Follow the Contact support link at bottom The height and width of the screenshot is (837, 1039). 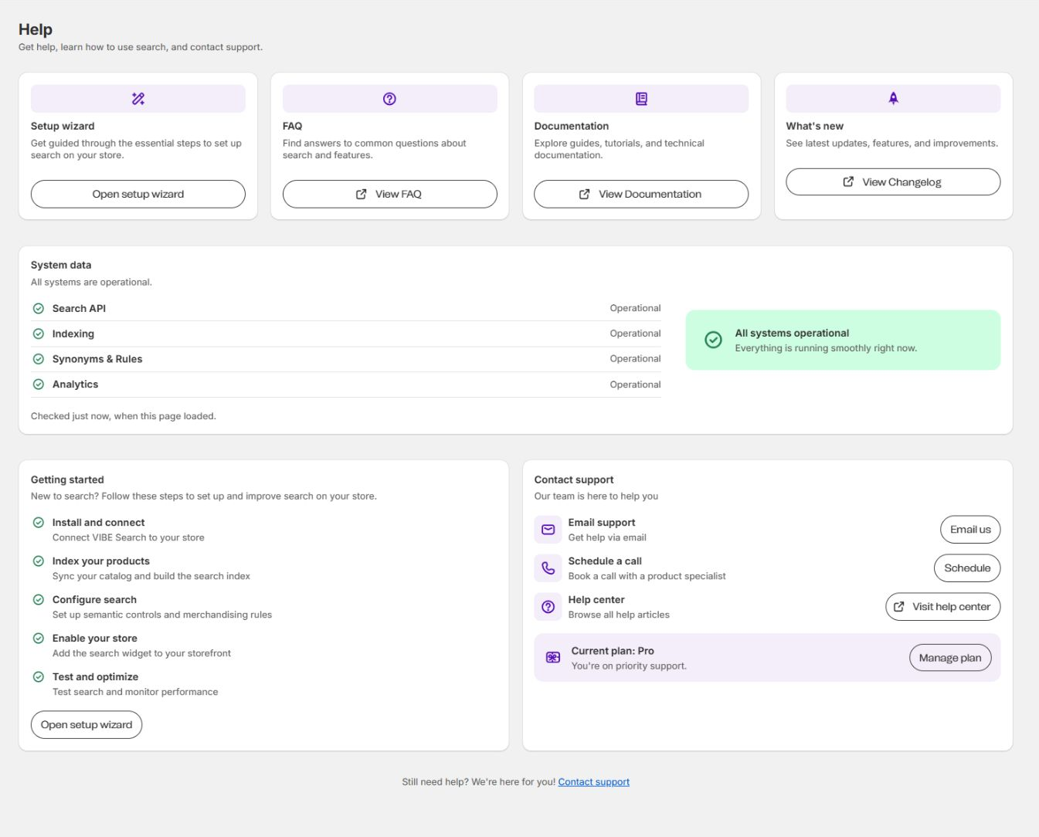(594, 782)
